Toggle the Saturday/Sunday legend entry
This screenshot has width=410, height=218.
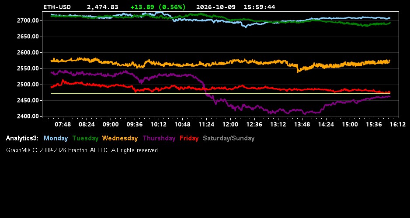click(x=229, y=139)
